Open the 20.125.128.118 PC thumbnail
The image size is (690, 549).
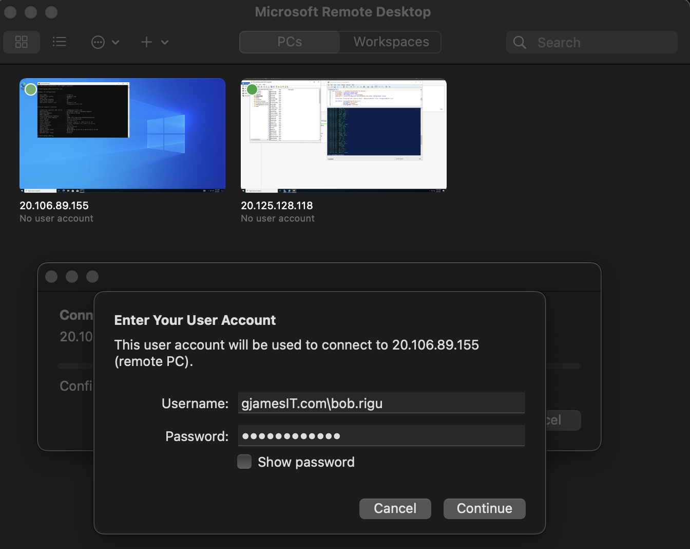[x=343, y=135]
